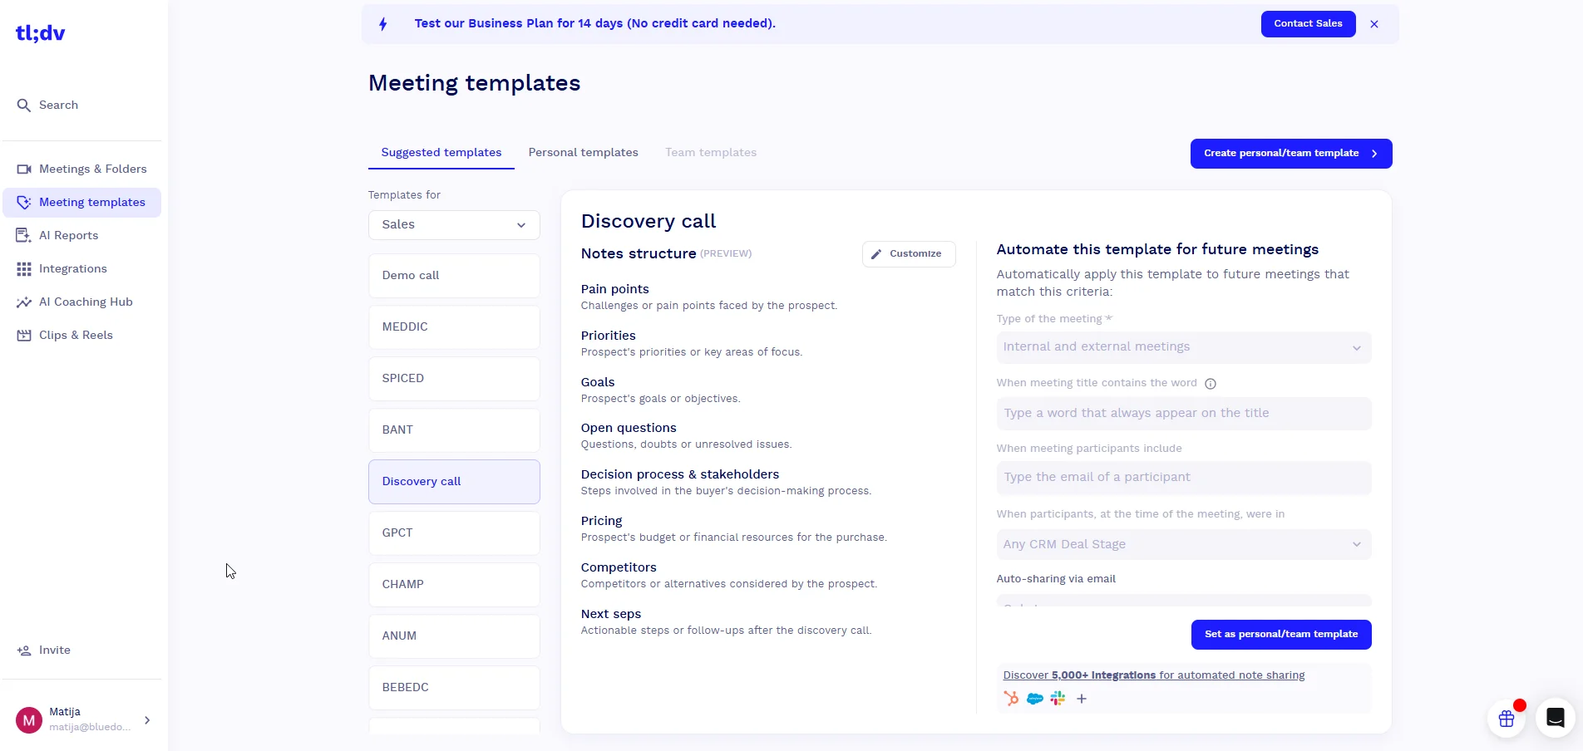Open the chat support widget
1583x751 pixels.
tap(1553, 718)
